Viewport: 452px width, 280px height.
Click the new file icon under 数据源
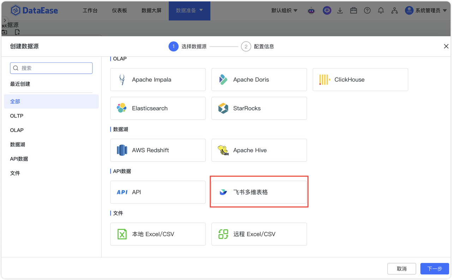point(17,32)
